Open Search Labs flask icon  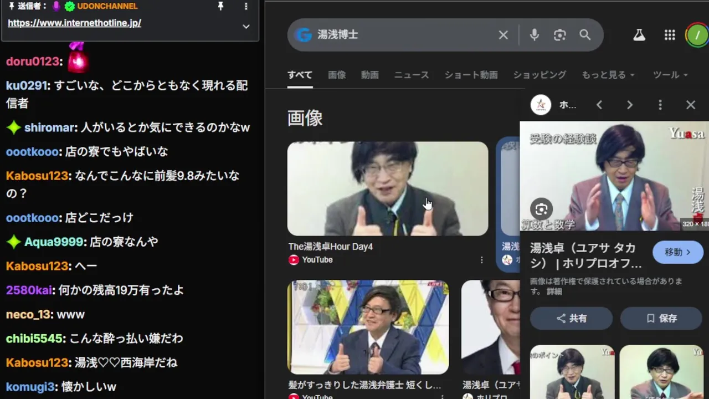pyautogui.click(x=639, y=35)
